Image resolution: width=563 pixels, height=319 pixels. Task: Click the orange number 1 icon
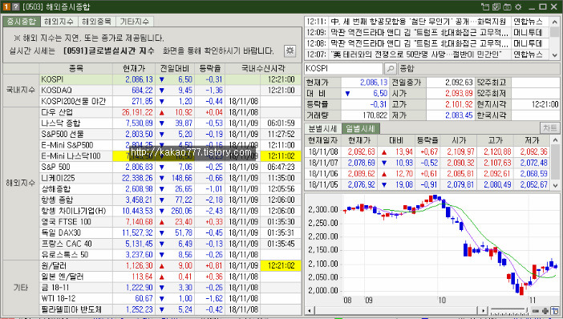pyautogui.click(x=6, y=7)
